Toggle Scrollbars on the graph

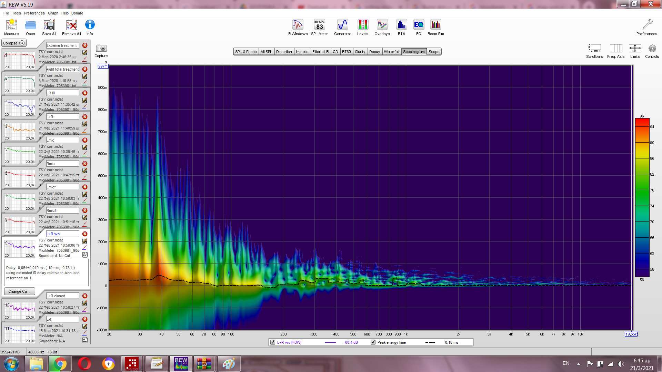coord(594,49)
